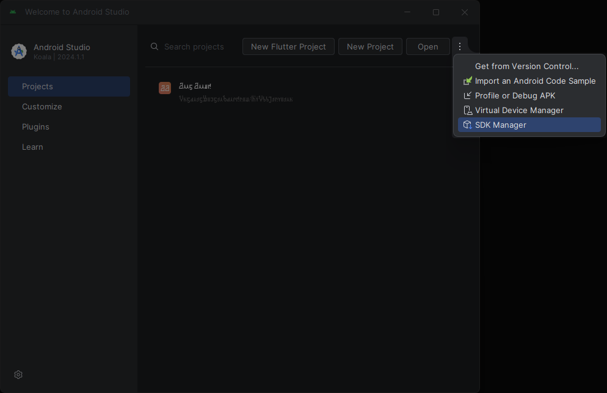Create a New Flutter Project

[288, 46]
